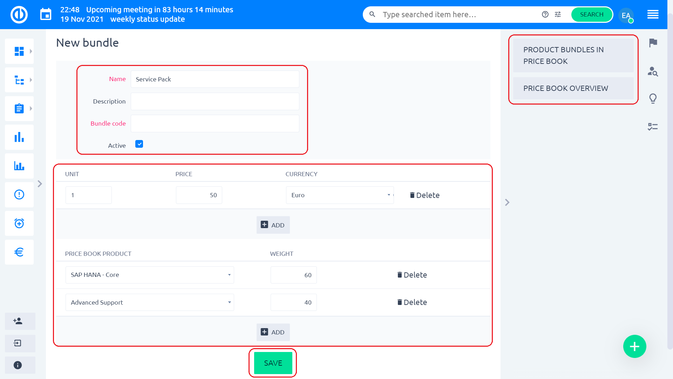Image resolution: width=673 pixels, height=379 pixels.
Task: Open the euro budget sidebar icon
Action: (19, 252)
